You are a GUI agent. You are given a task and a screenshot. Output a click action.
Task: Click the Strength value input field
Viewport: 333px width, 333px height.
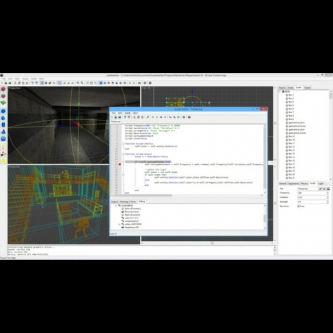tap(312, 202)
